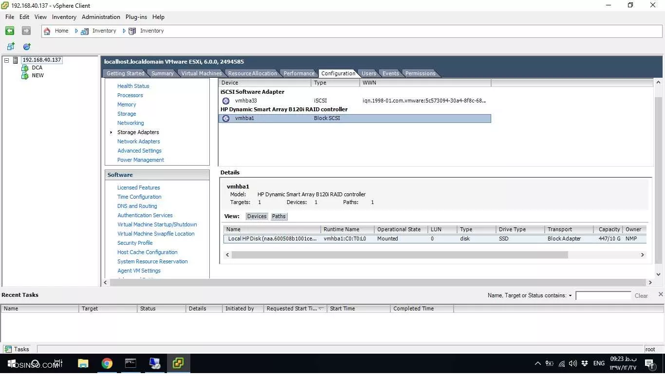Open Google Chrome from the taskbar
This screenshot has width=665, height=376.
pyautogui.click(x=107, y=363)
